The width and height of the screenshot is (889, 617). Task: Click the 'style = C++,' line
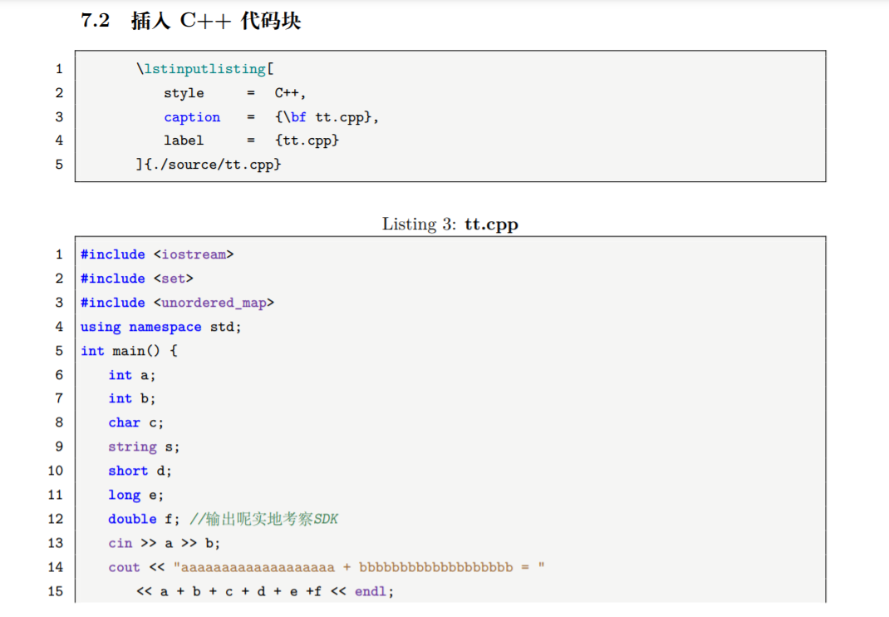(x=235, y=93)
